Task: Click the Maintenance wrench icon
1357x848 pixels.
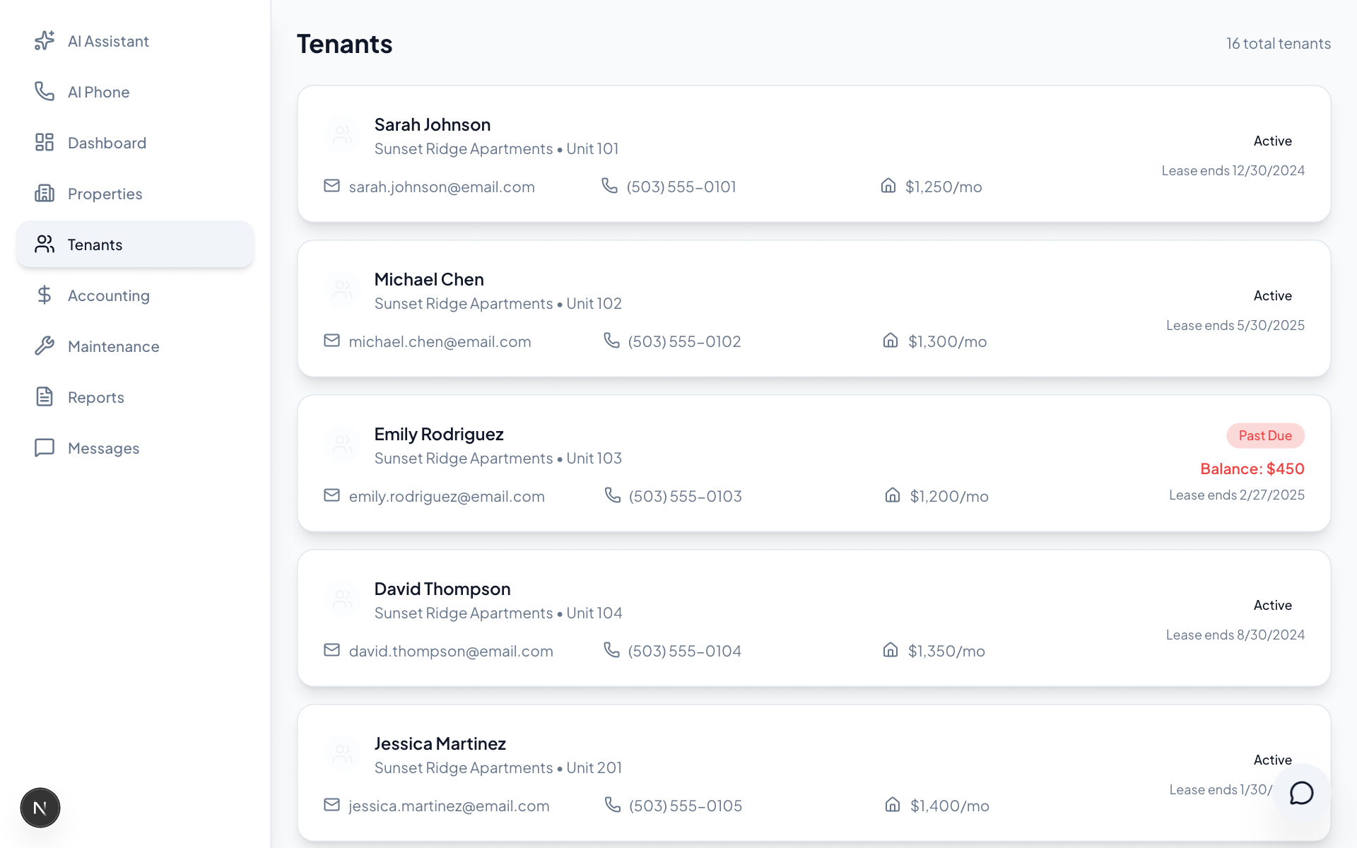Action: tap(45, 346)
